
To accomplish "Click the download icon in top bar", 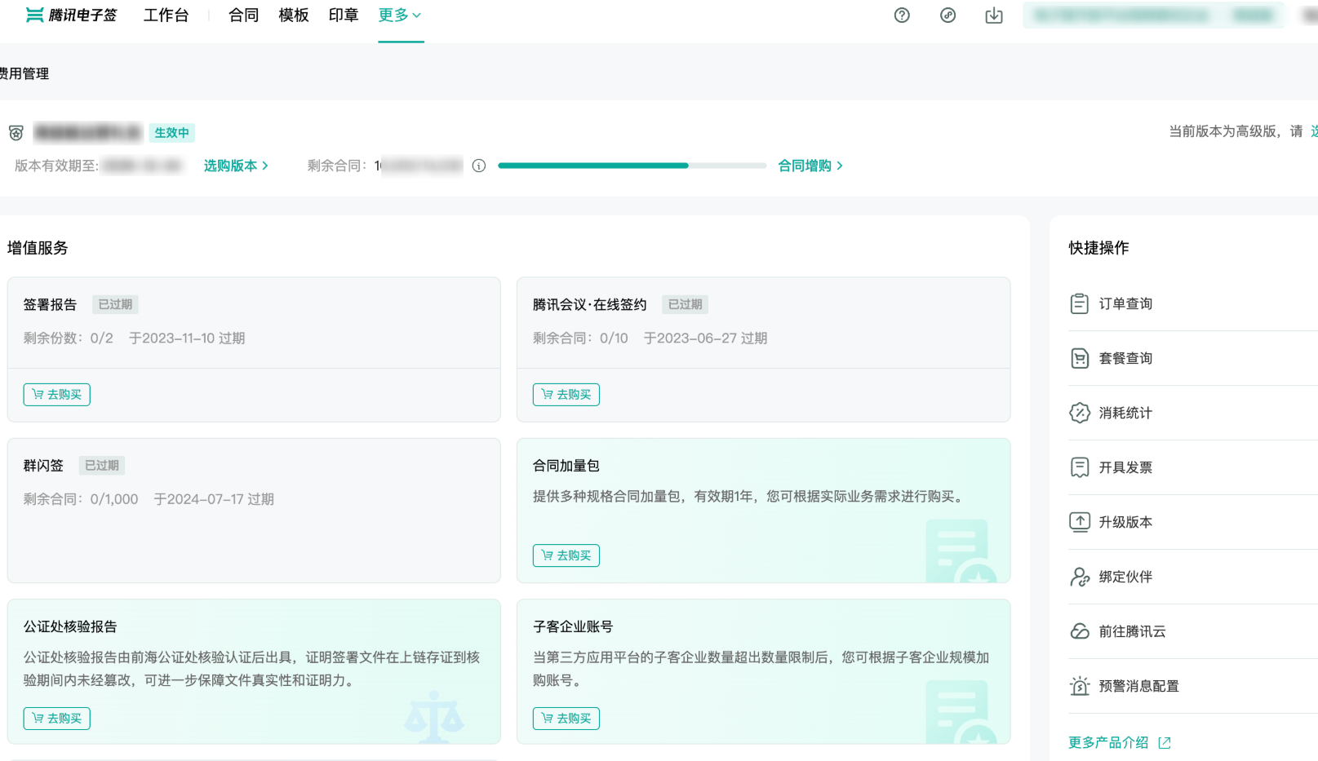I will [x=993, y=15].
